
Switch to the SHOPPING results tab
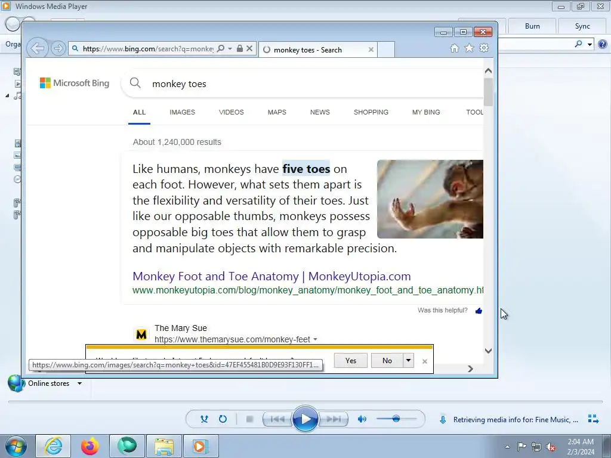371,112
